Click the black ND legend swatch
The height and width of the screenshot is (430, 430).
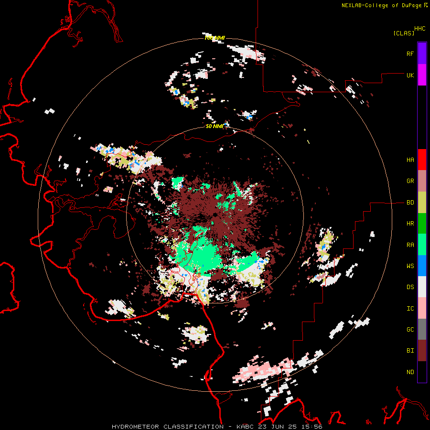pyautogui.click(x=422, y=372)
